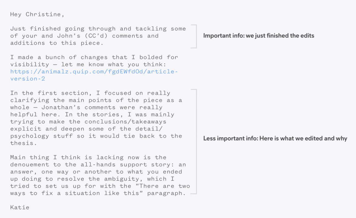The height and width of the screenshot is (218, 356).
Task: Click the "Katie" signature at the bottom
Action: pyautogui.click(x=20, y=207)
